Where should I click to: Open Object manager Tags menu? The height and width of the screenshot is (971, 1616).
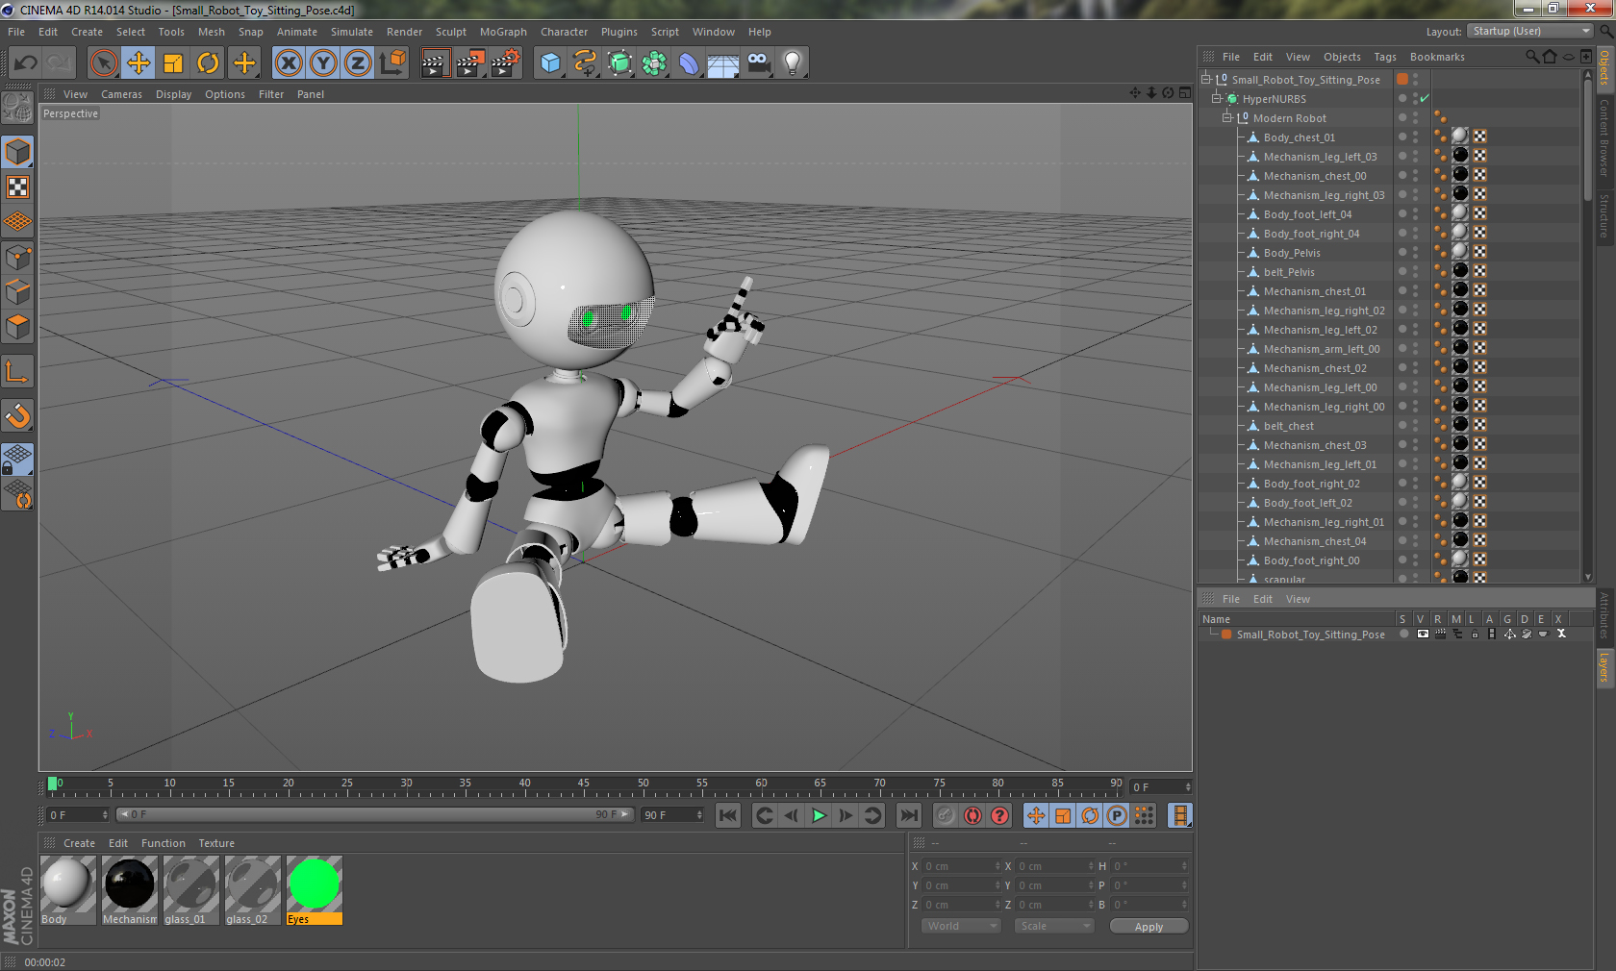coord(1384,57)
